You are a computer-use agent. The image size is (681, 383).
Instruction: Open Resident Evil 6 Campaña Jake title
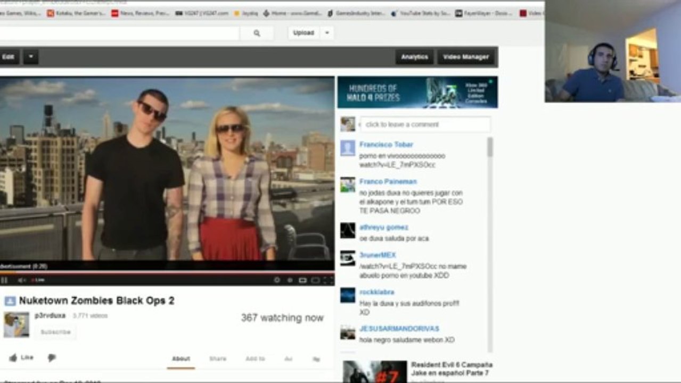(x=452, y=369)
